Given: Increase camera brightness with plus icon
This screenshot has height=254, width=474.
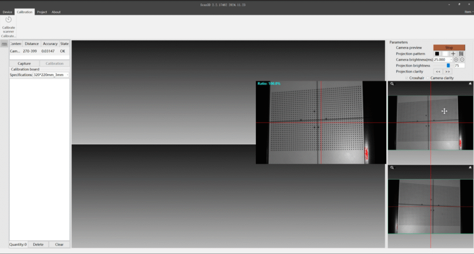Looking at the screenshot, I should tap(456, 60).
